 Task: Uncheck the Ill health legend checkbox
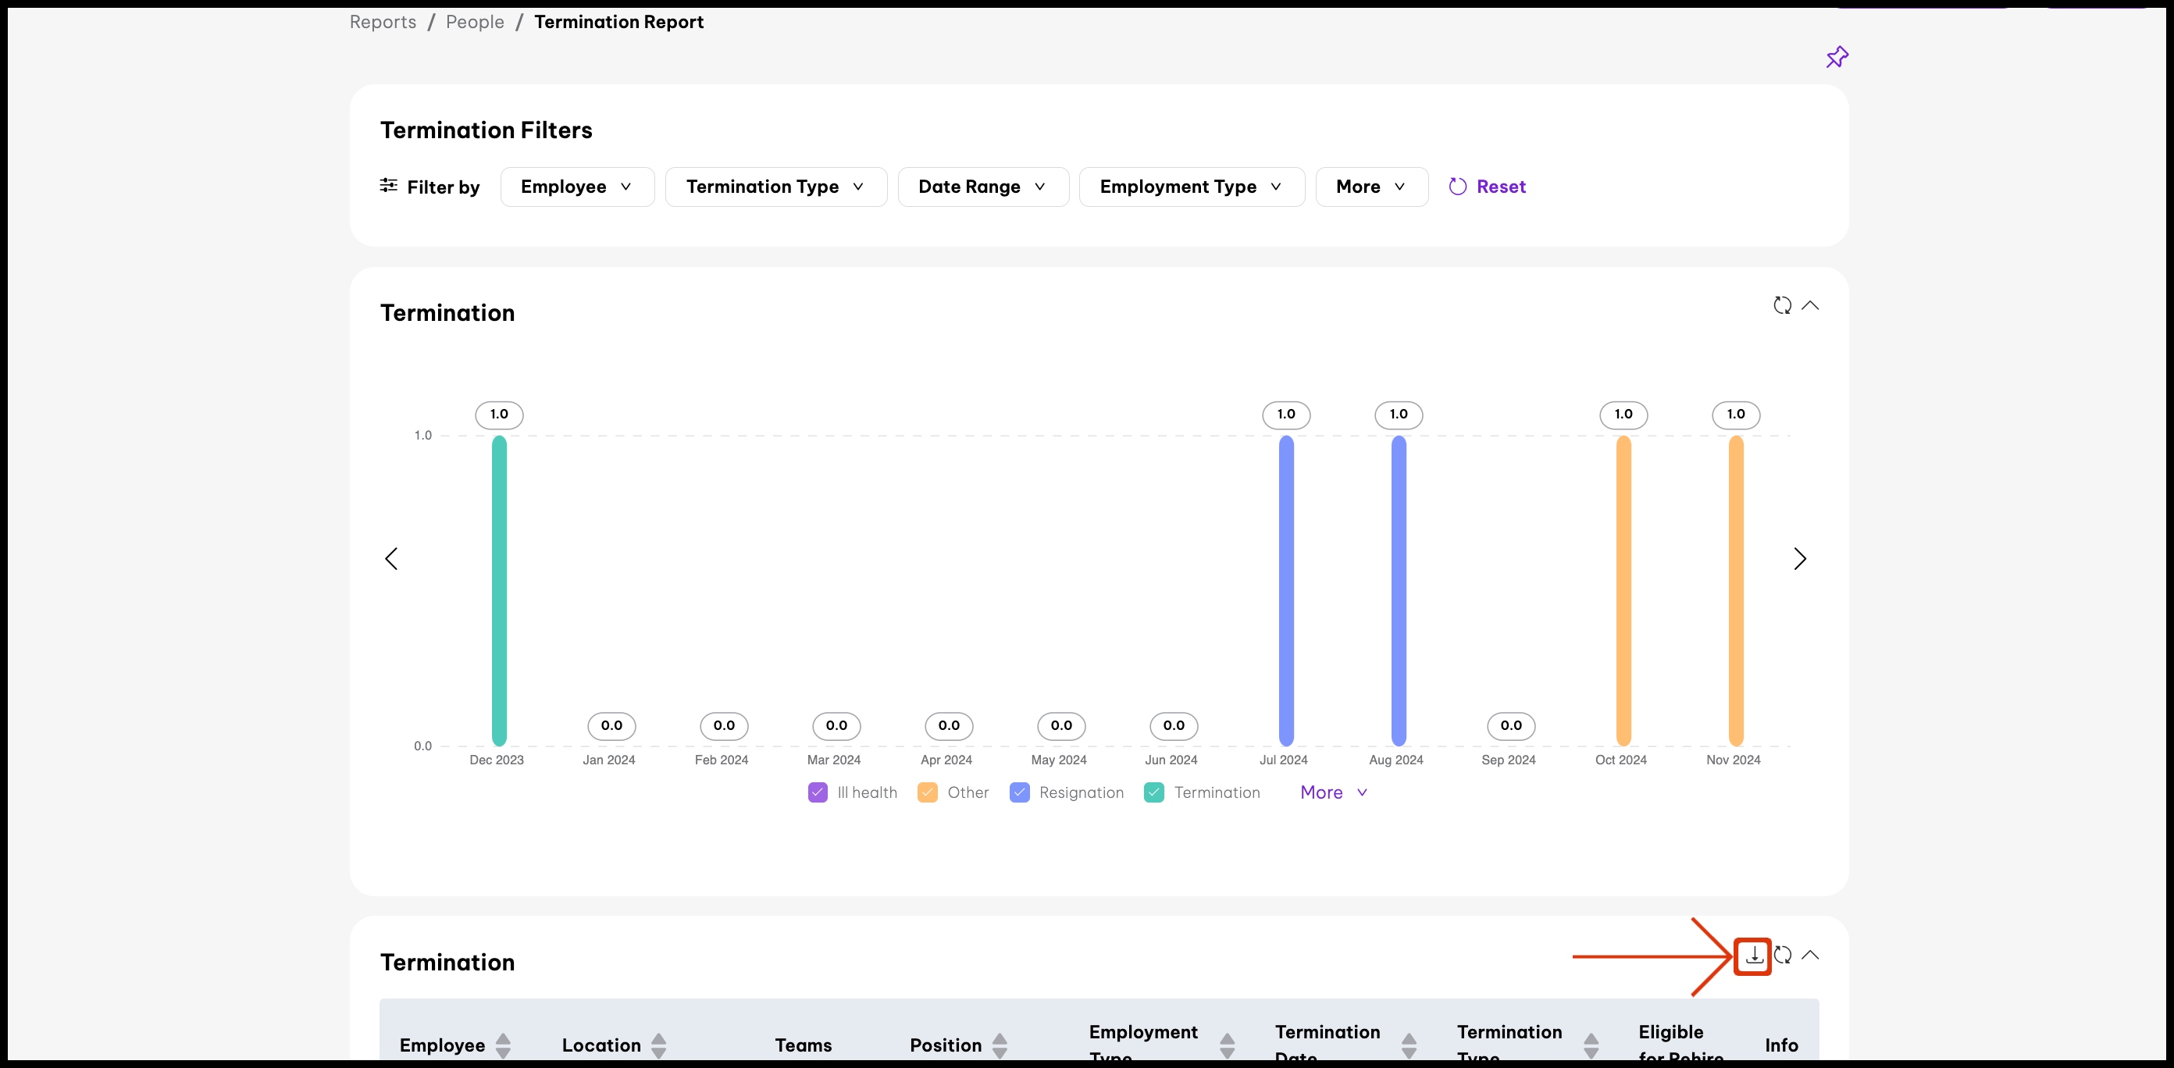coord(817,792)
